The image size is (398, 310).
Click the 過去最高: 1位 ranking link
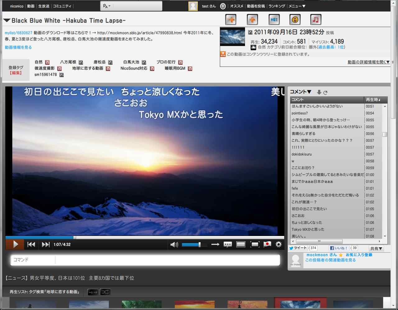point(331,47)
